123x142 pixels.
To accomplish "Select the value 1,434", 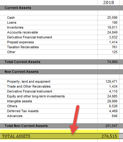I will (113, 86).
